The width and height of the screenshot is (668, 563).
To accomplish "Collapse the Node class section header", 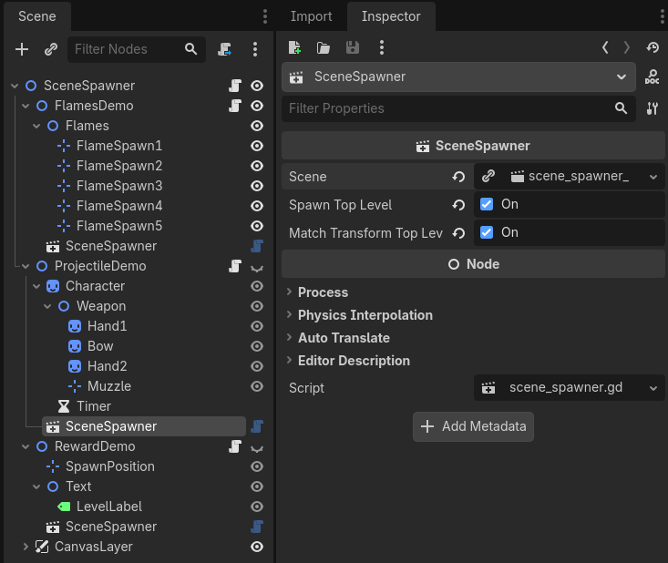I will [x=473, y=264].
